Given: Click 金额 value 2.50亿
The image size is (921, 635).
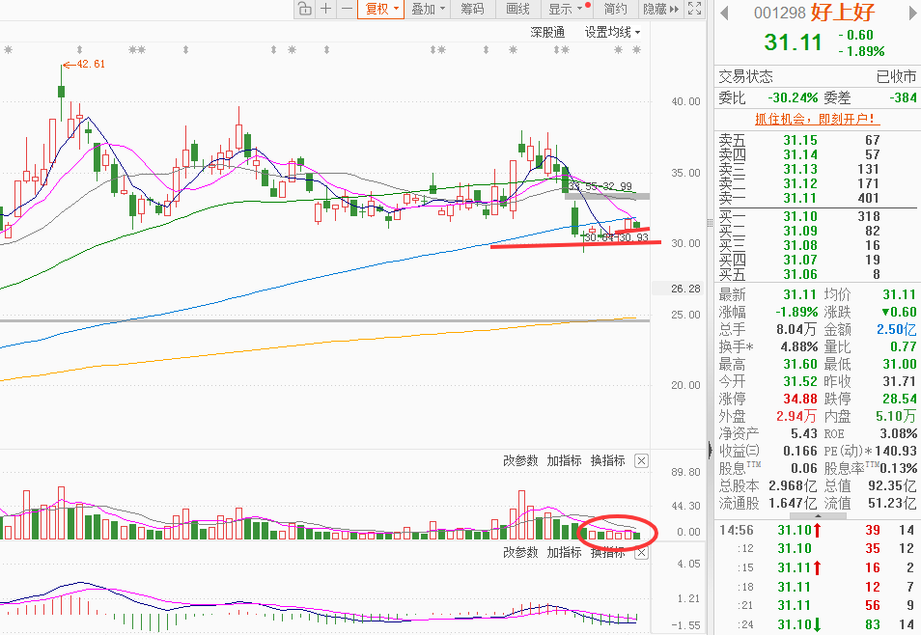Looking at the screenshot, I should 896,329.
